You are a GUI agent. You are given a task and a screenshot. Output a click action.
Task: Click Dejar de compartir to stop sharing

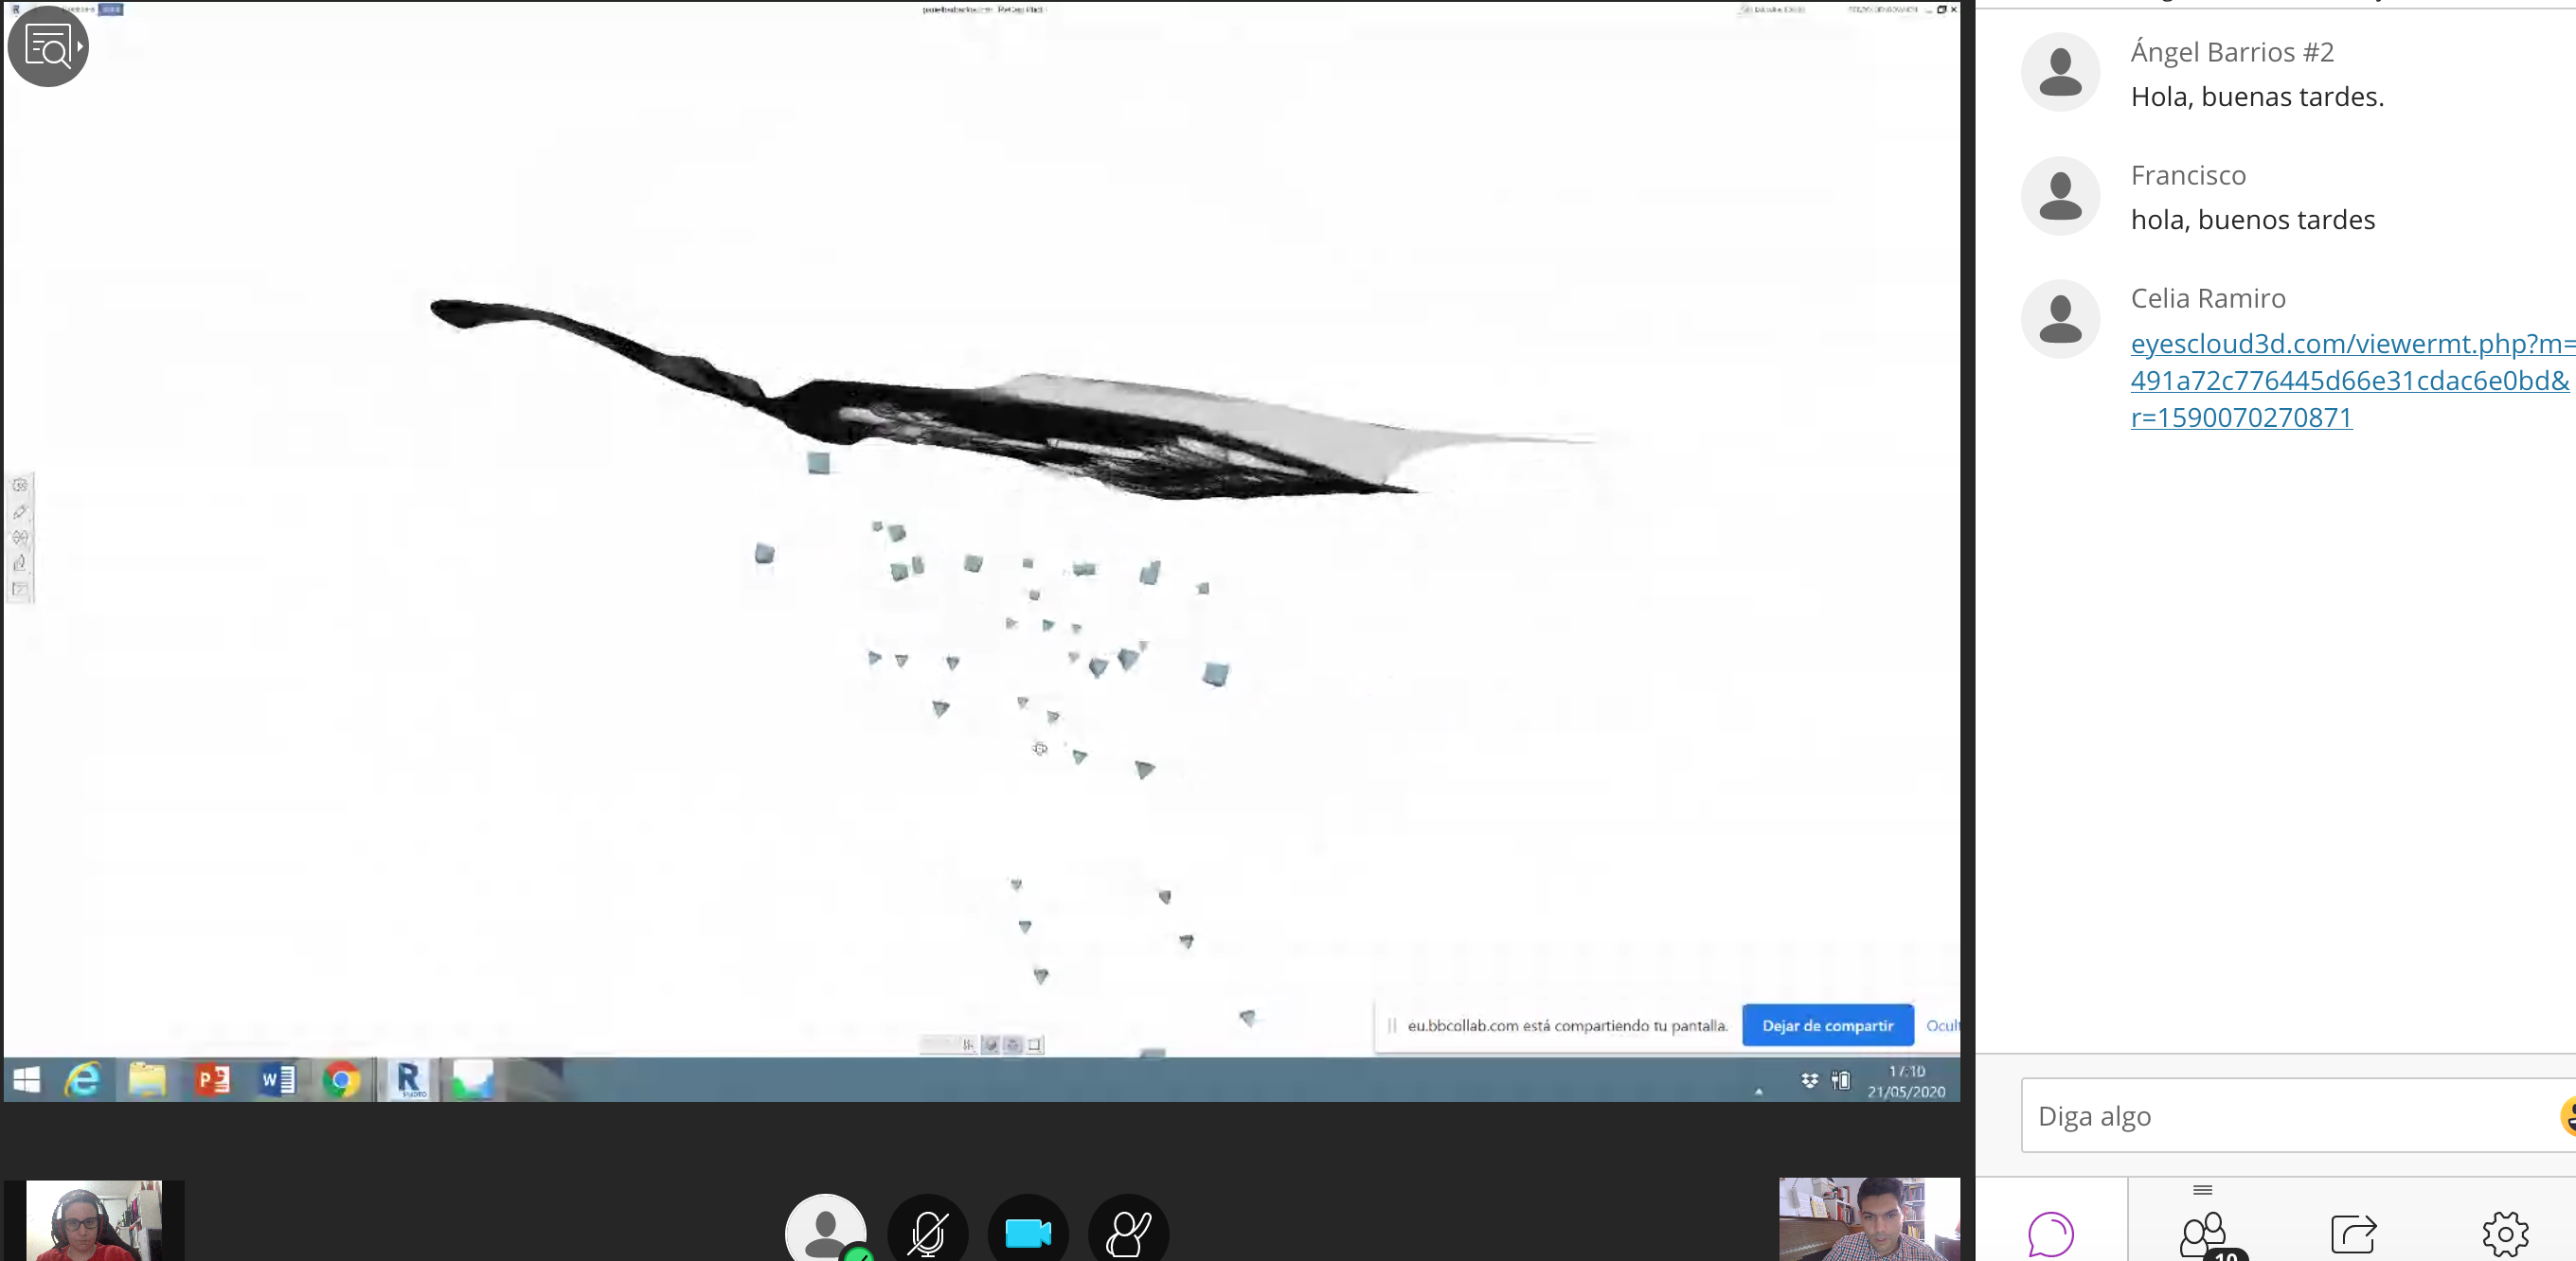(x=1828, y=1025)
